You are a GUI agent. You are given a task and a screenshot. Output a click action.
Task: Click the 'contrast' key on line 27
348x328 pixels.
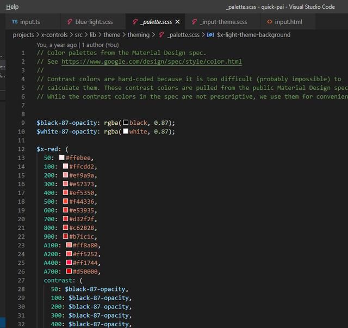pyautogui.click(x=58, y=281)
